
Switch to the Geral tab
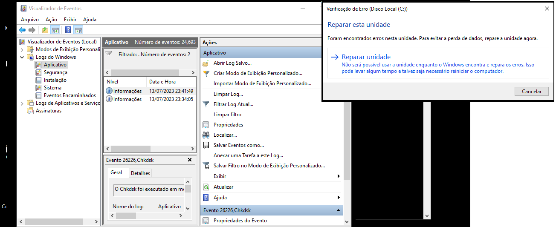pyautogui.click(x=116, y=172)
